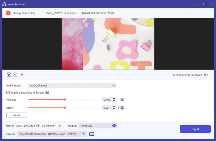The height and width of the screenshot is (141, 216).
Task: Click the Volume slider handle
Action: tap(65, 100)
